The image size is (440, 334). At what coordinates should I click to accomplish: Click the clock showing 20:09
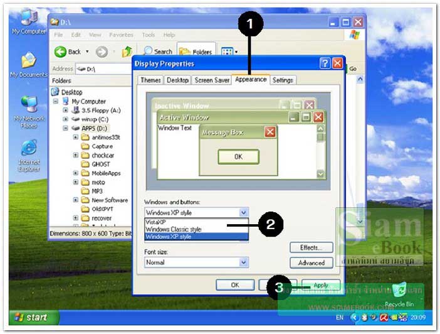[418, 318]
